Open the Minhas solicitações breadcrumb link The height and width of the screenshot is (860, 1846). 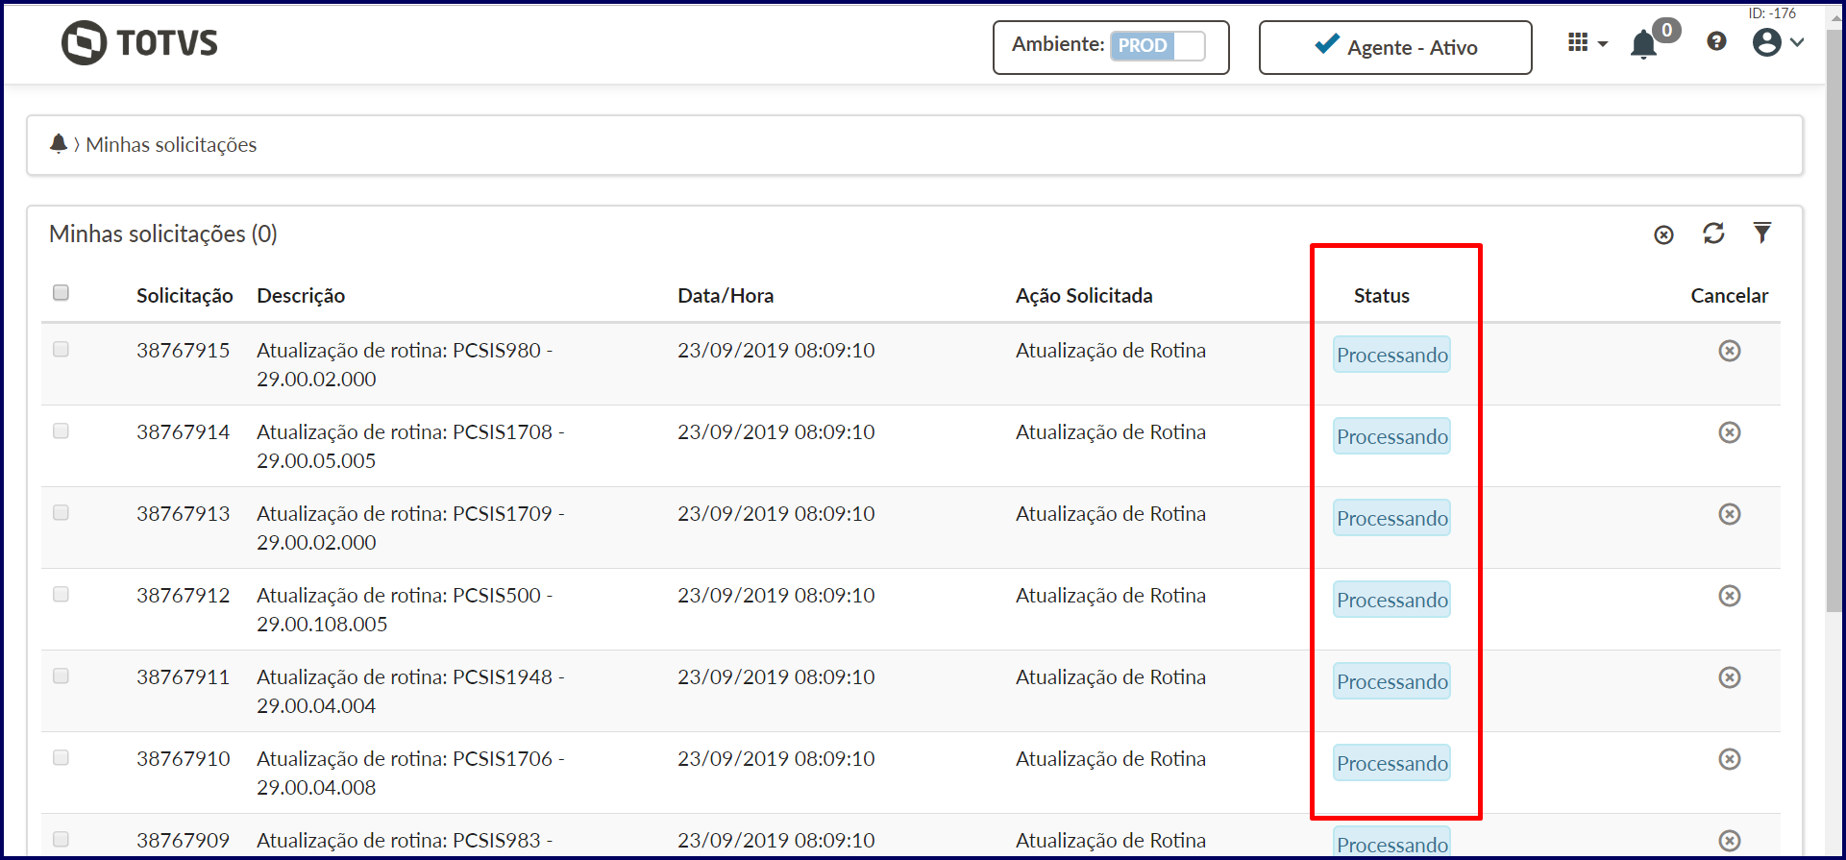click(x=171, y=145)
